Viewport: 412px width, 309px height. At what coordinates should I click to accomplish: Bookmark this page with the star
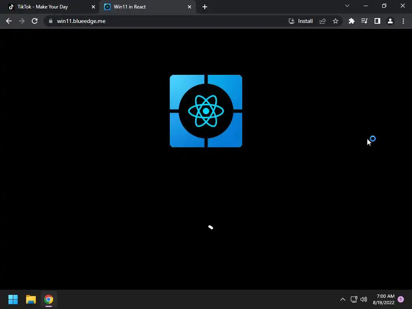[336, 21]
